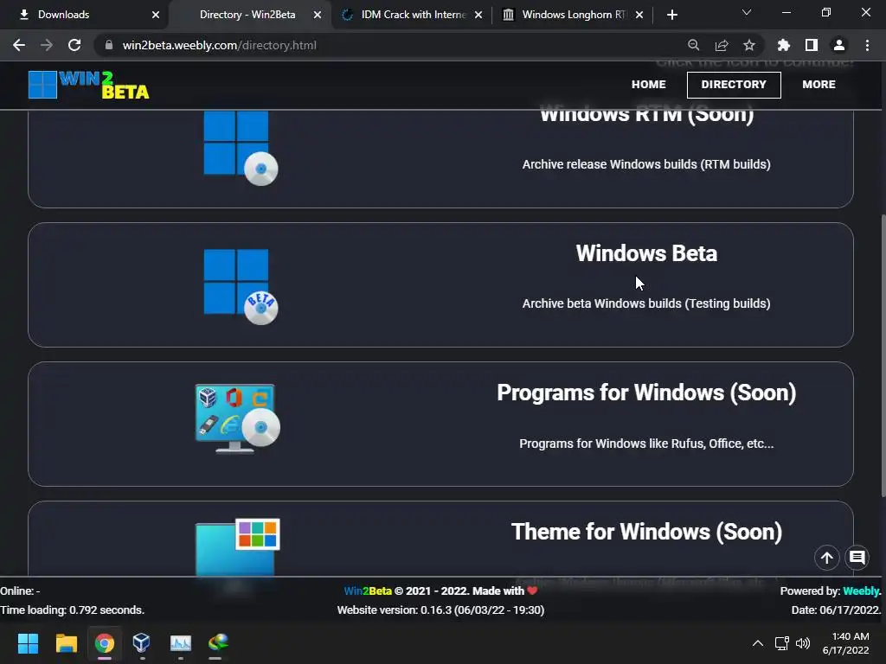Image resolution: width=886 pixels, height=664 pixels.
Task: Click the Win2Beta site logo
Action: pyautogui.click(x=89, y=85)
